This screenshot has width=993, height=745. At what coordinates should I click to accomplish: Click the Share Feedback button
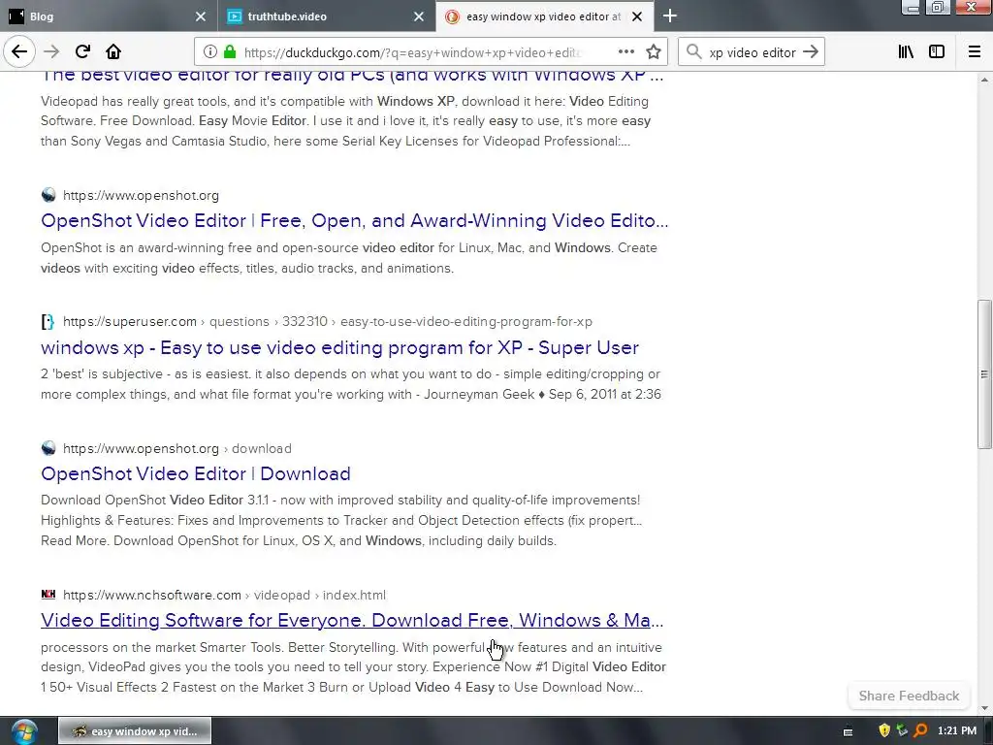pyautogui.click(x=909, y=696)
